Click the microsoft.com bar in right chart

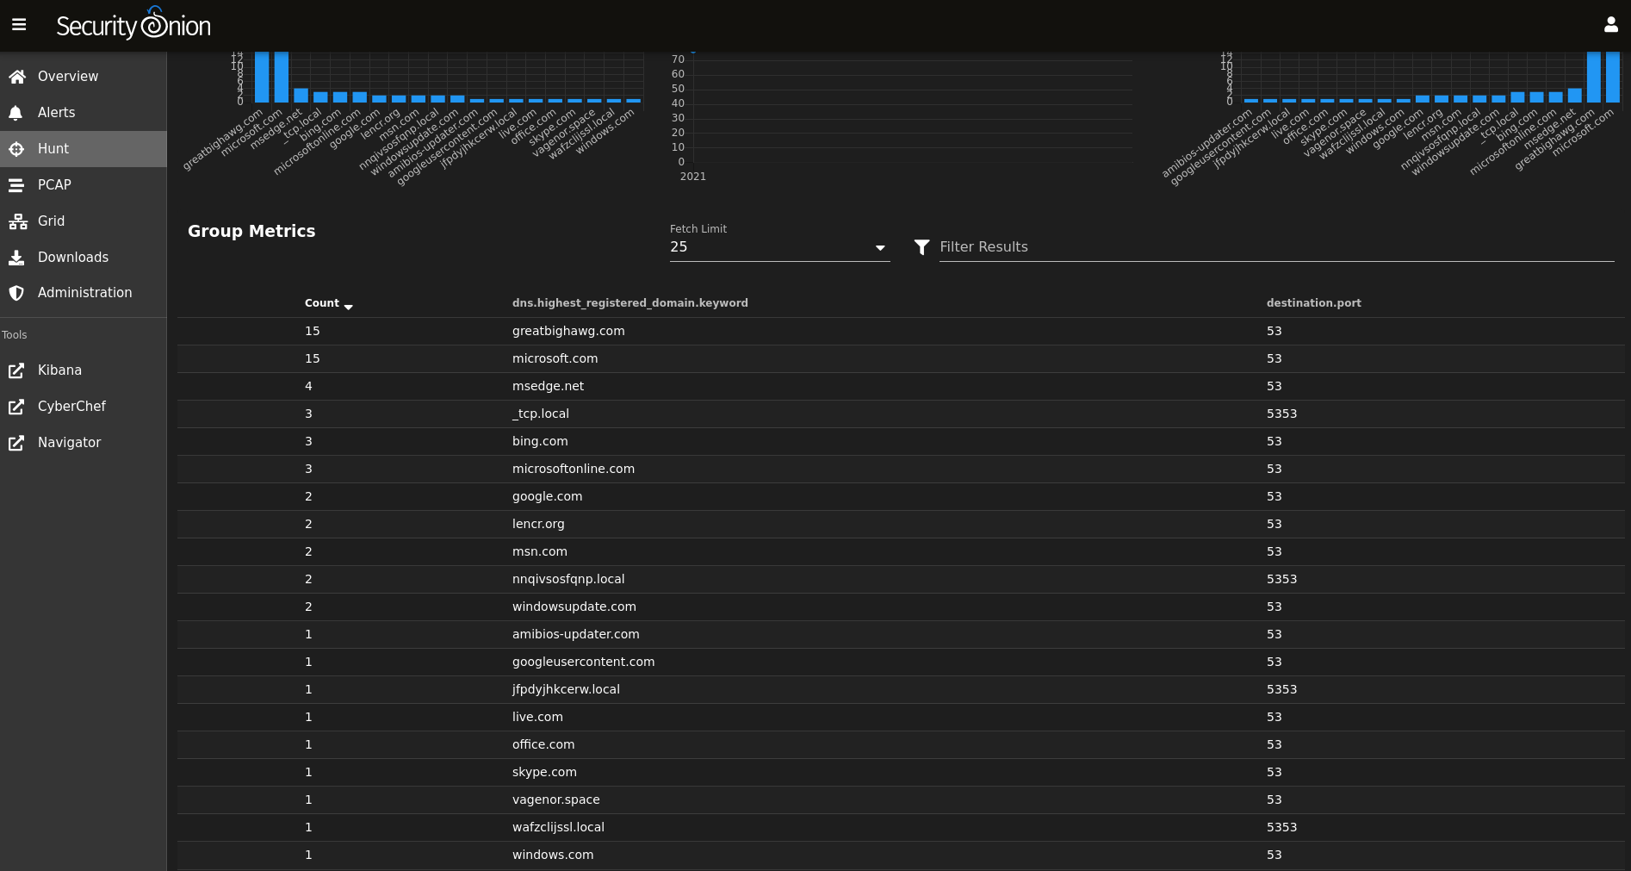1613,77
